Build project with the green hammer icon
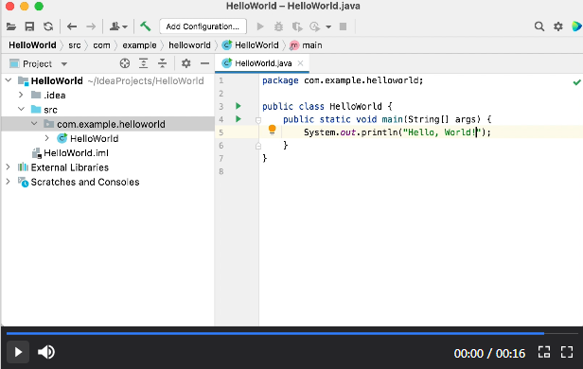 click(146, 26)
